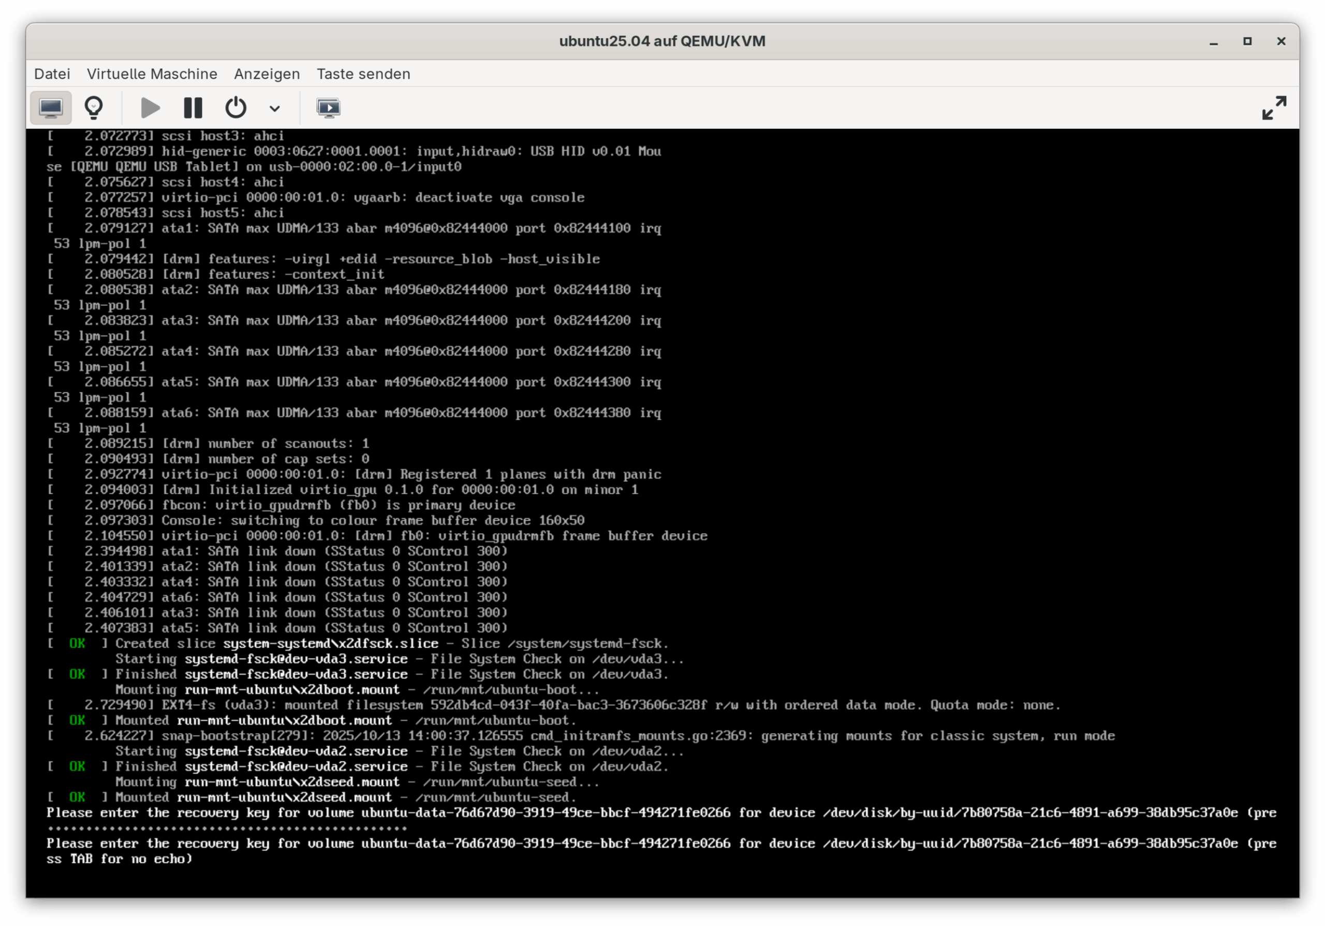Click the last recovery key prompt line
The height and width of the screenshot is (926, 1325).
tap(661, 844)
